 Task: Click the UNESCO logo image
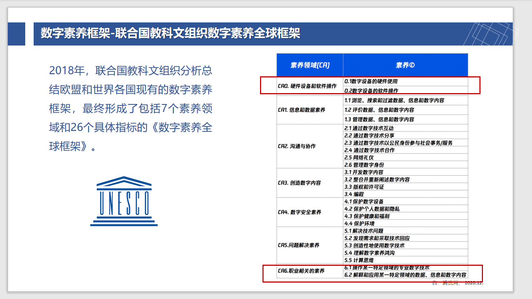tap(124, 201)
